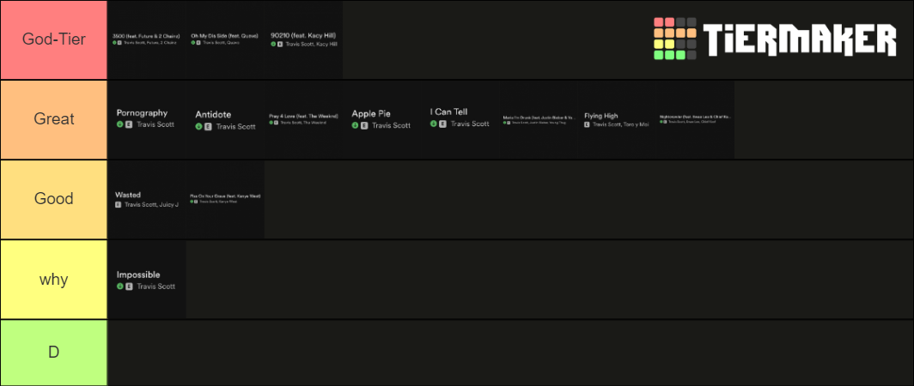Viewport: 914px width, 386px height.
Task: Select the Piss On Your Grave tile
Action: [225, 200]
